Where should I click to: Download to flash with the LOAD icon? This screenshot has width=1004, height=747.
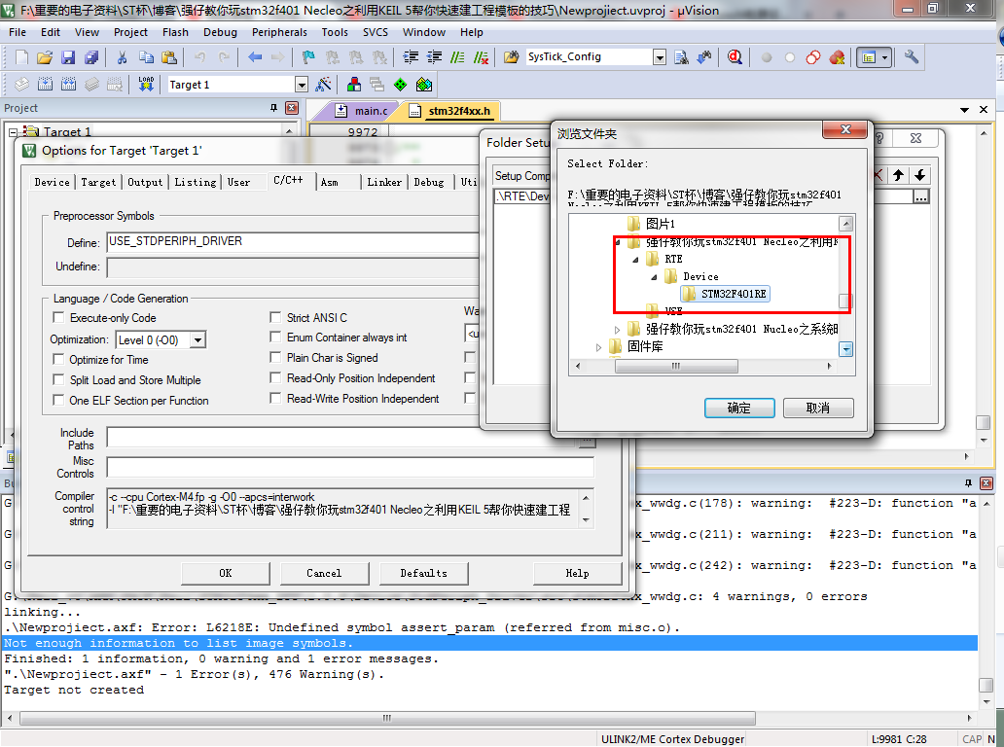[146, 84]
